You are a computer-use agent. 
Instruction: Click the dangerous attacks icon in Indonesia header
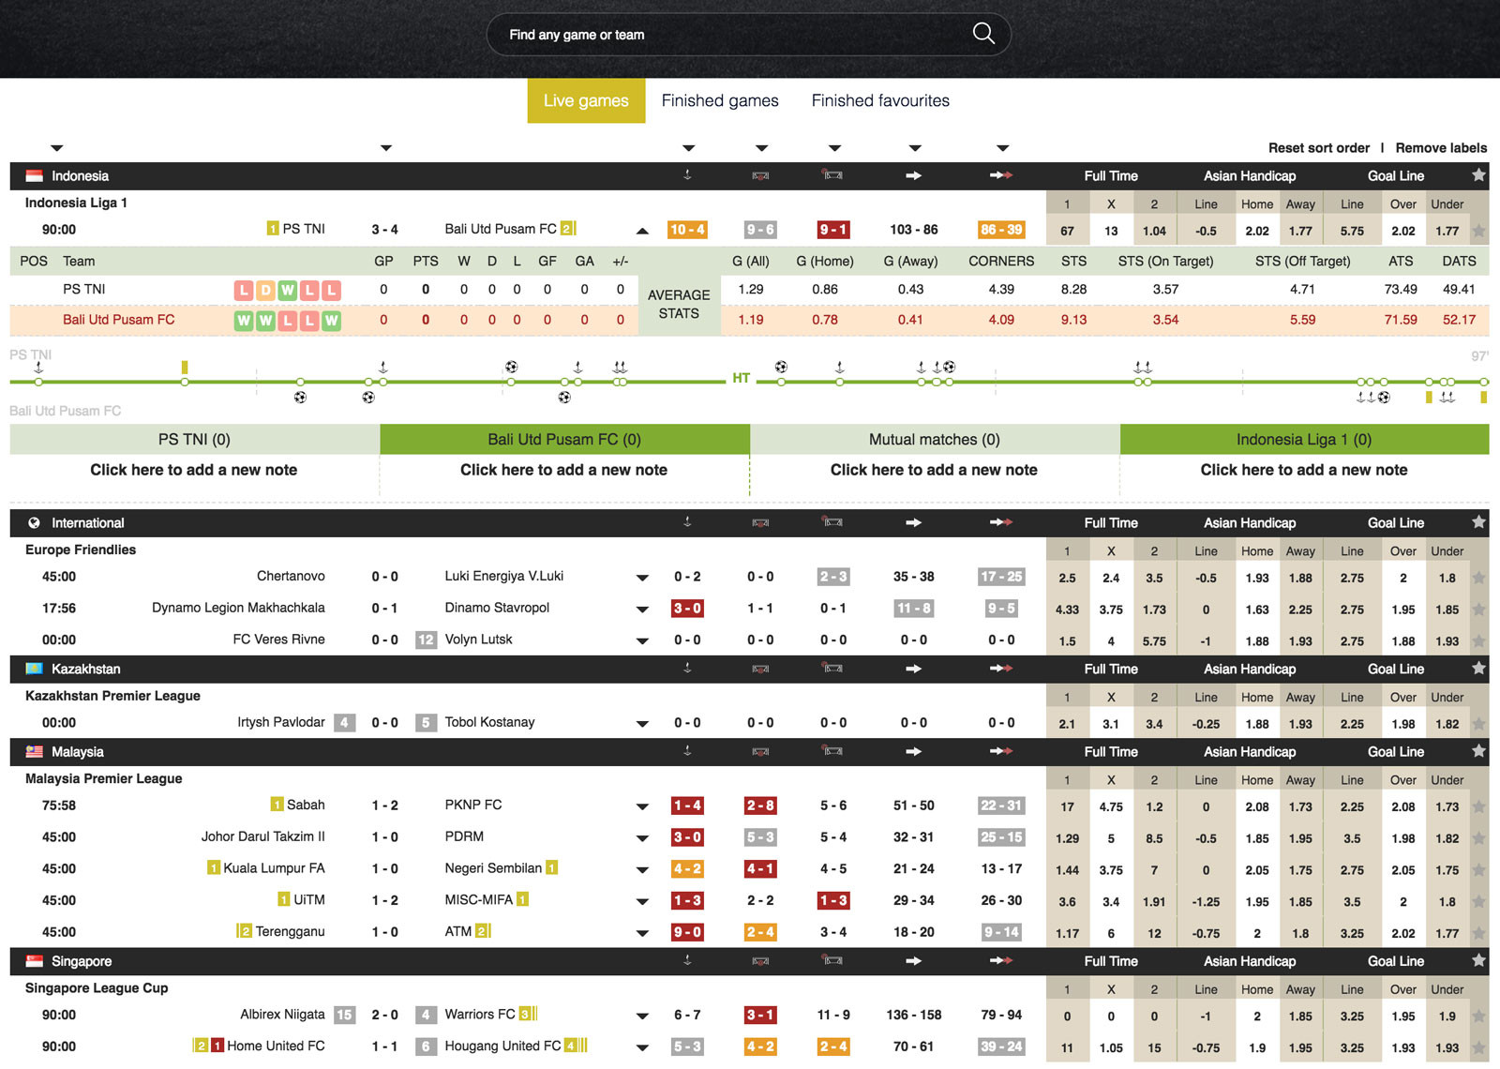click(x=1001, y=175)
